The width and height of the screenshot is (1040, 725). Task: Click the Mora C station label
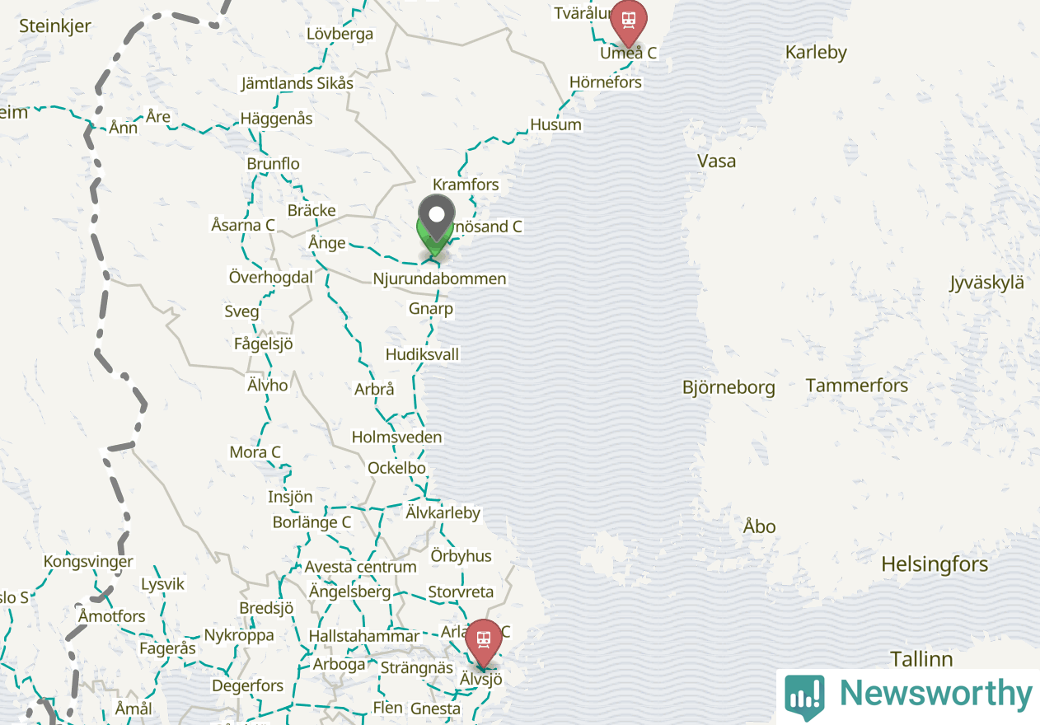pyautogui.click(x=255, y=452)
